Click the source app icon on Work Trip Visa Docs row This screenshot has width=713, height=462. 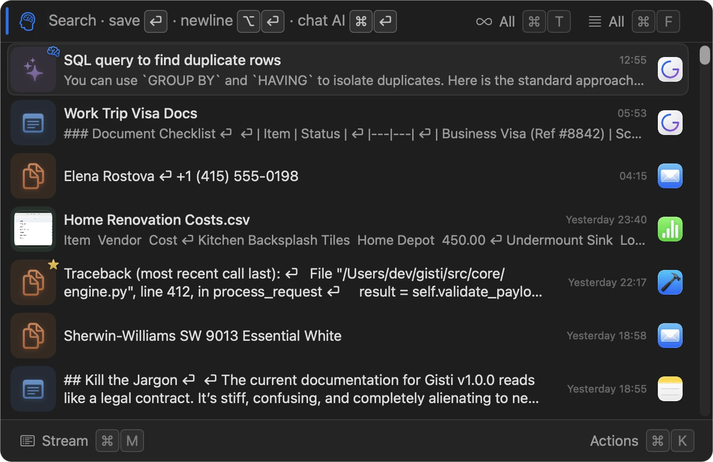click(x=670, y=123)
